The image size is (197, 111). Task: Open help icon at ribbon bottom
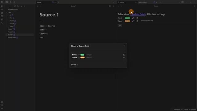[2, 105]
